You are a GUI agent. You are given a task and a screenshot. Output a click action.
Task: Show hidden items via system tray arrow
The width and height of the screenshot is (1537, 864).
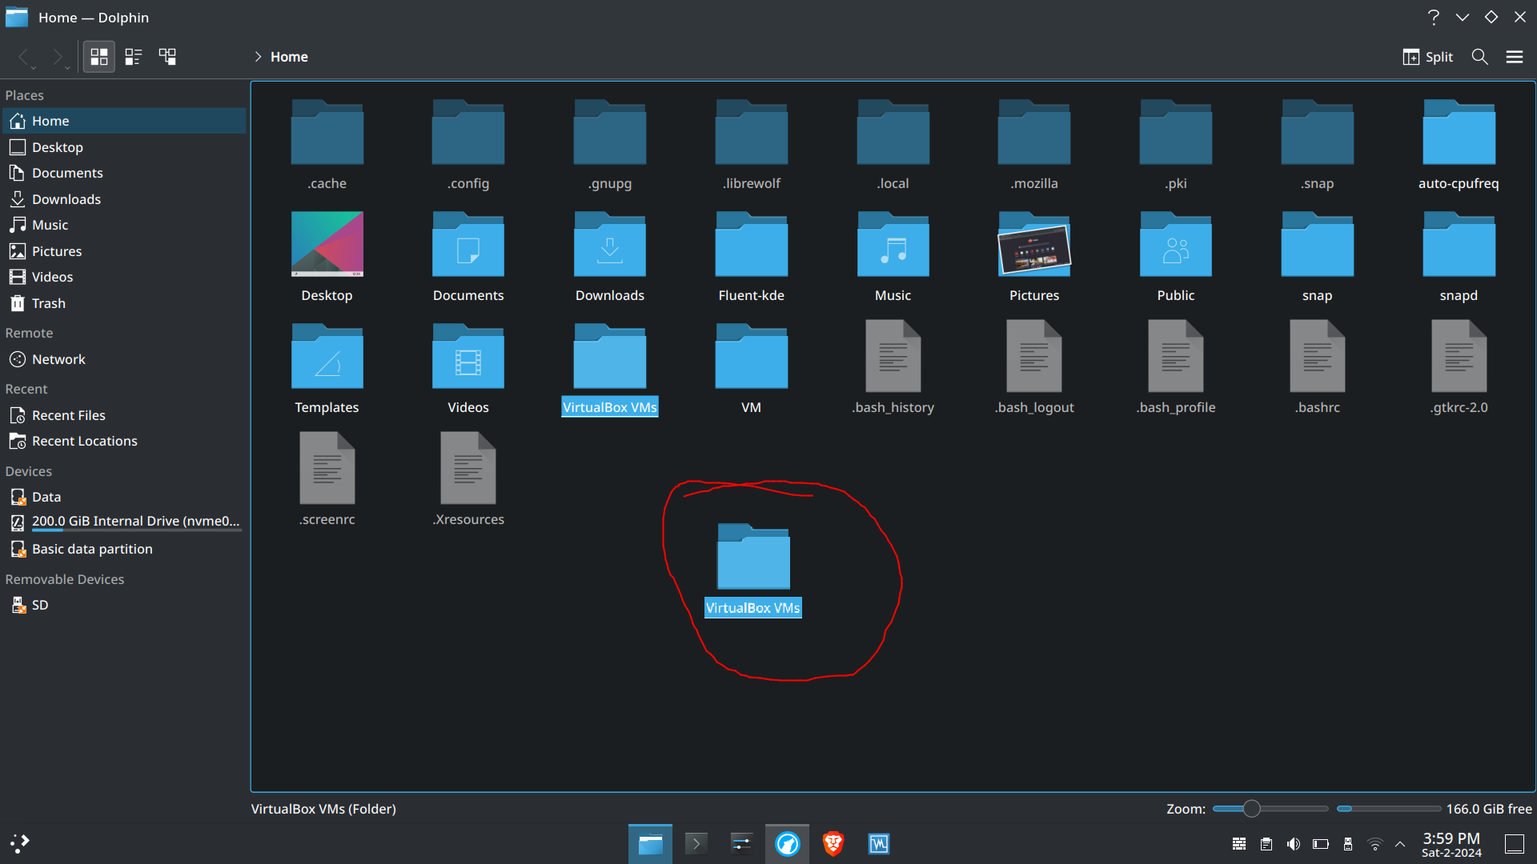pos(1400,843)
